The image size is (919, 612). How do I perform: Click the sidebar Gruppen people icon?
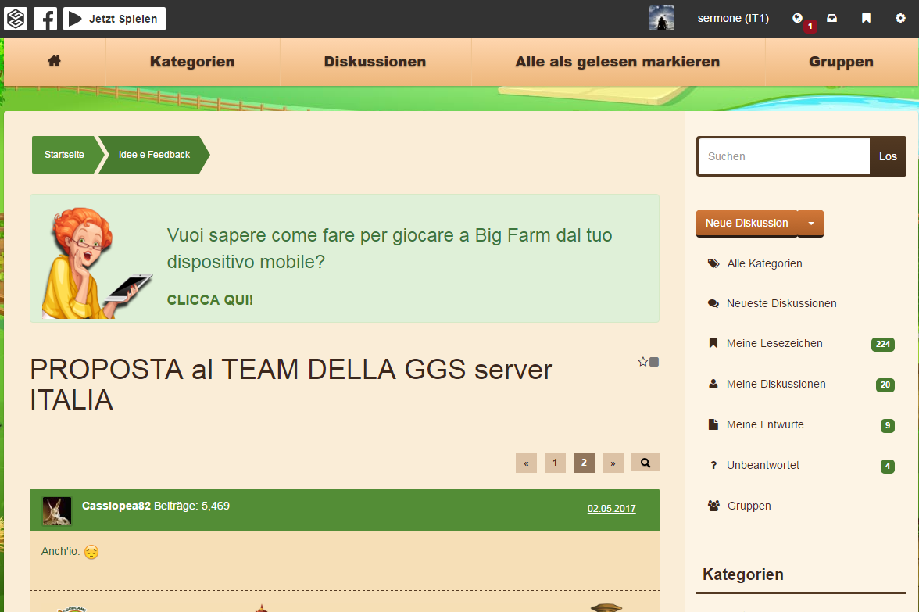713,506
